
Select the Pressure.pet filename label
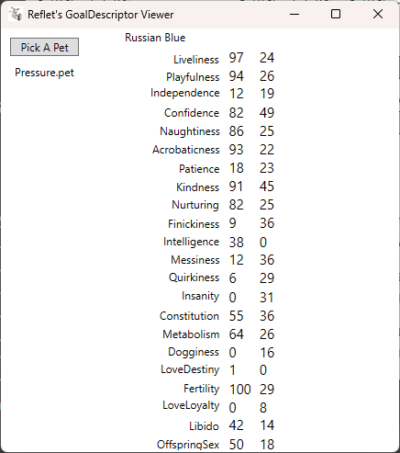click(44, 73)
